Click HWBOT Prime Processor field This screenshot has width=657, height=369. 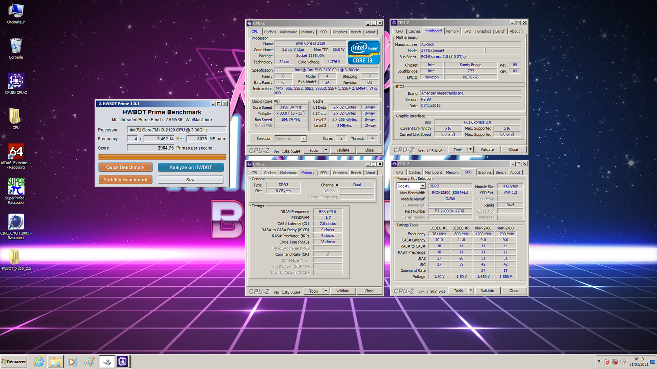pos(176,130)
